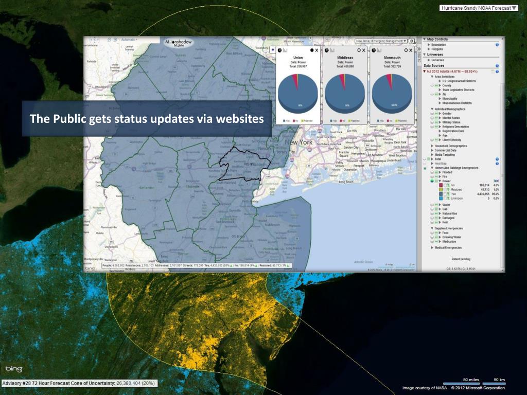The height and width of the screenshot is (395, 527).
Task: Collapse the NJ 2012 Adults data source
Action: [425, 71]
